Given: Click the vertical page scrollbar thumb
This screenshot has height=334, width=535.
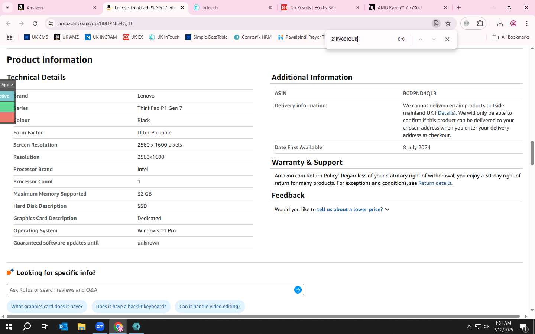Looking at the screenshot, I should (x=532, y=153).
